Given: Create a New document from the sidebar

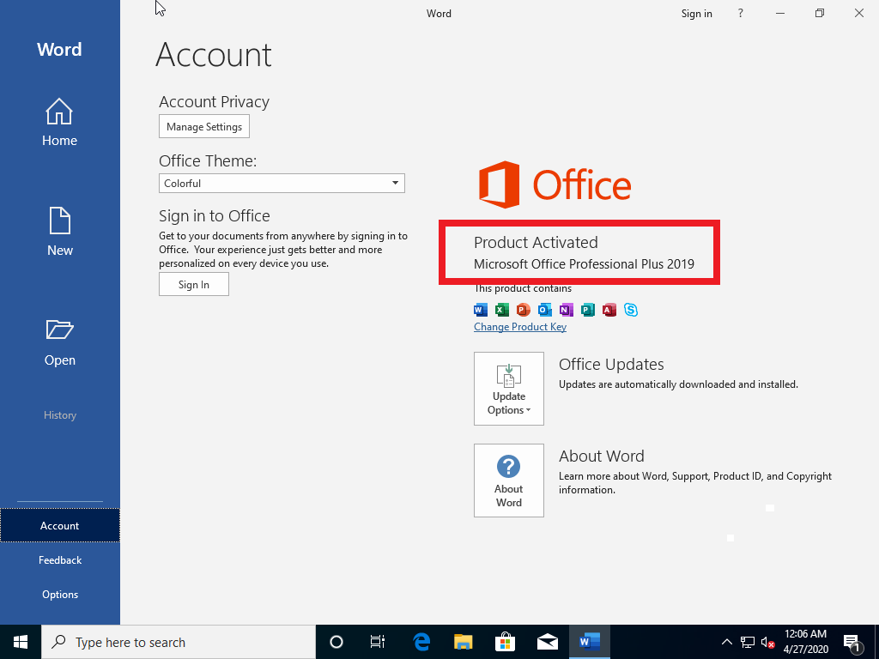Looking at the screenshot, I should click(59, 232).
